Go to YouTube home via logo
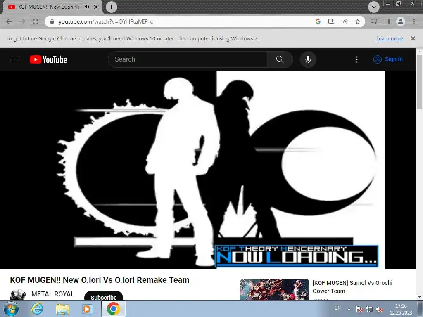This screenshot has height=317, width=423. (48, 59)
